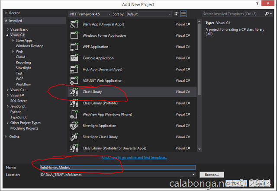
Task: Select the Class Library template name
Action: pos(92,92)
